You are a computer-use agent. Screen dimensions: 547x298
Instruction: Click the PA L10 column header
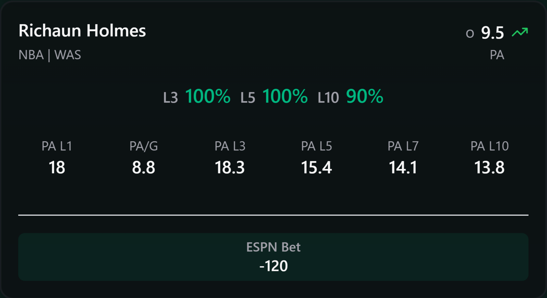[489, 146]
